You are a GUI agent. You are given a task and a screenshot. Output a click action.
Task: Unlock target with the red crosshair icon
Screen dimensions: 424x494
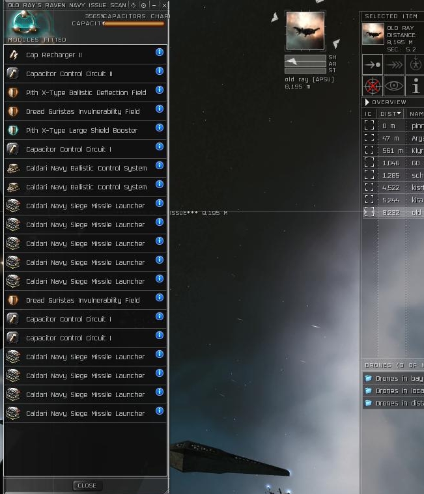(373, 86)
